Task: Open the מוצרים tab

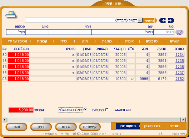Action: (174, 126)
